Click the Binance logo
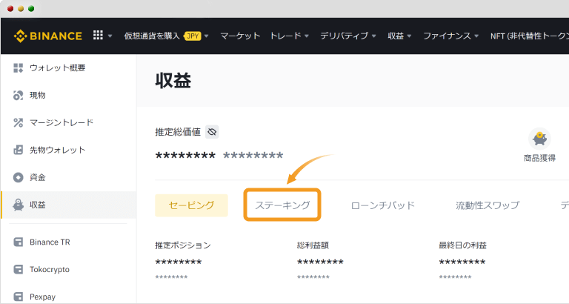569x304 pixels. (47, 36)
